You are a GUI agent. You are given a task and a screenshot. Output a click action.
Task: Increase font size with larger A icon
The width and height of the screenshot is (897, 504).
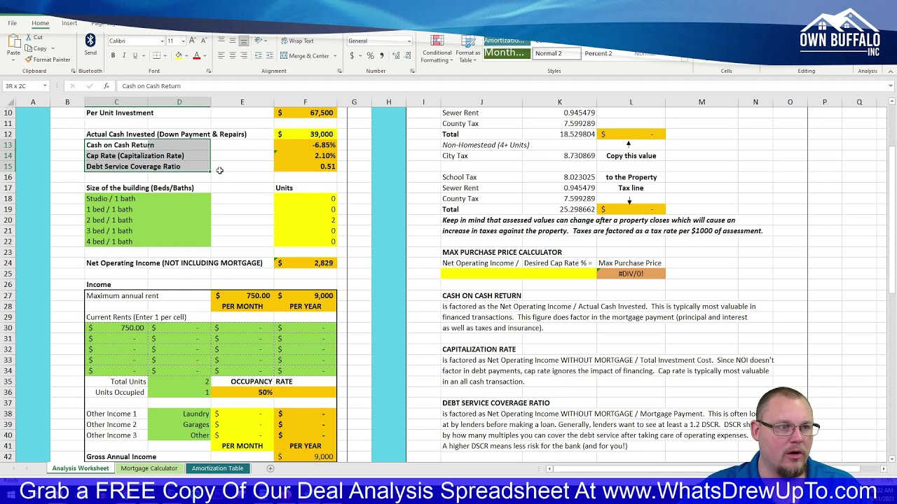pyautogui.click(x=193, y=41)
